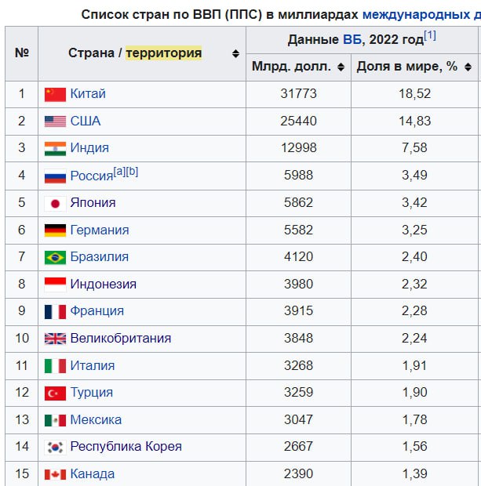Open the Китай country link
Viewport: 481px width, 486px height.
point(88,93)
